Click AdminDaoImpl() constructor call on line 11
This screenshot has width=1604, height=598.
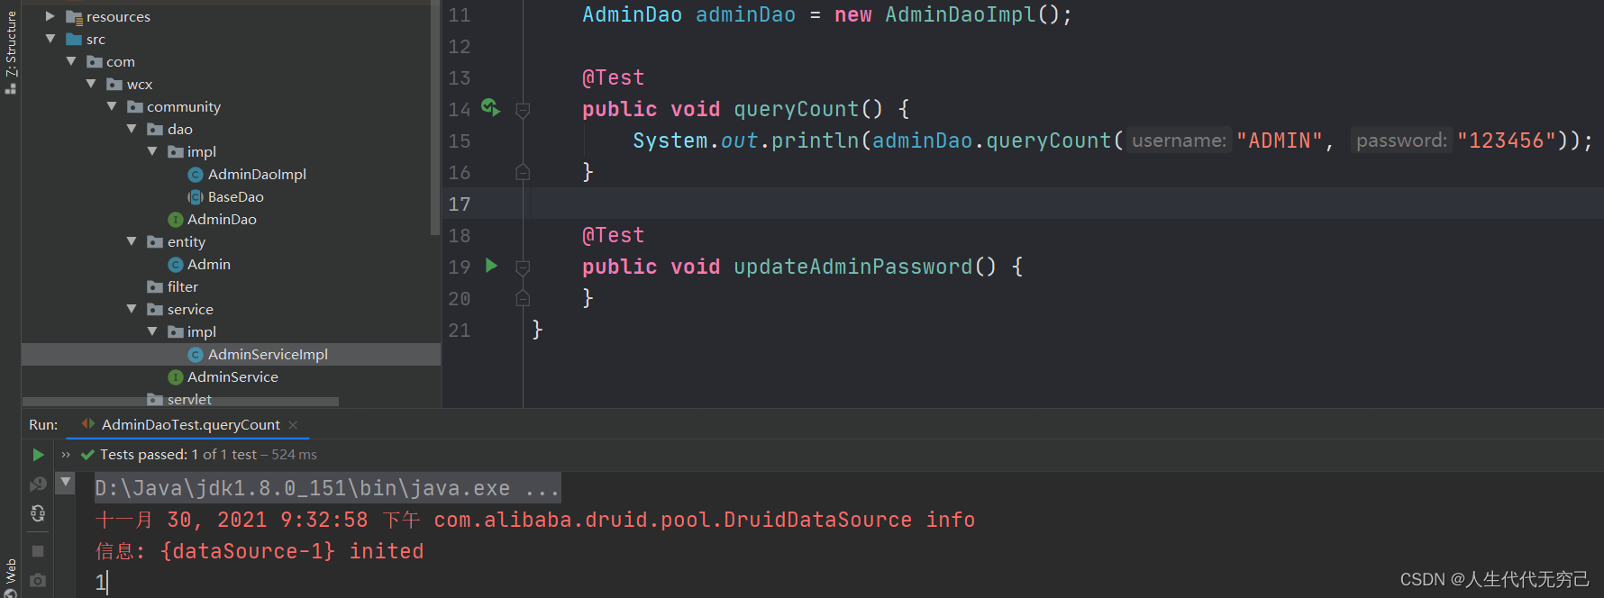coord(972,15)
